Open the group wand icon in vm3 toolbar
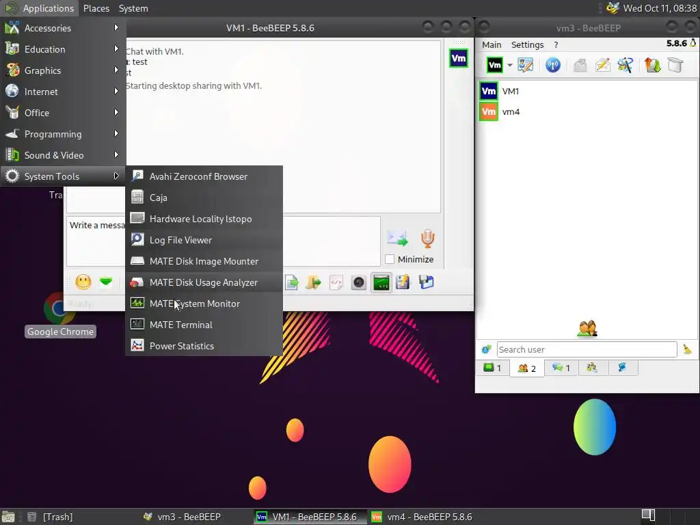The width and height of the screenshot is (700, 525). [625, 65]
